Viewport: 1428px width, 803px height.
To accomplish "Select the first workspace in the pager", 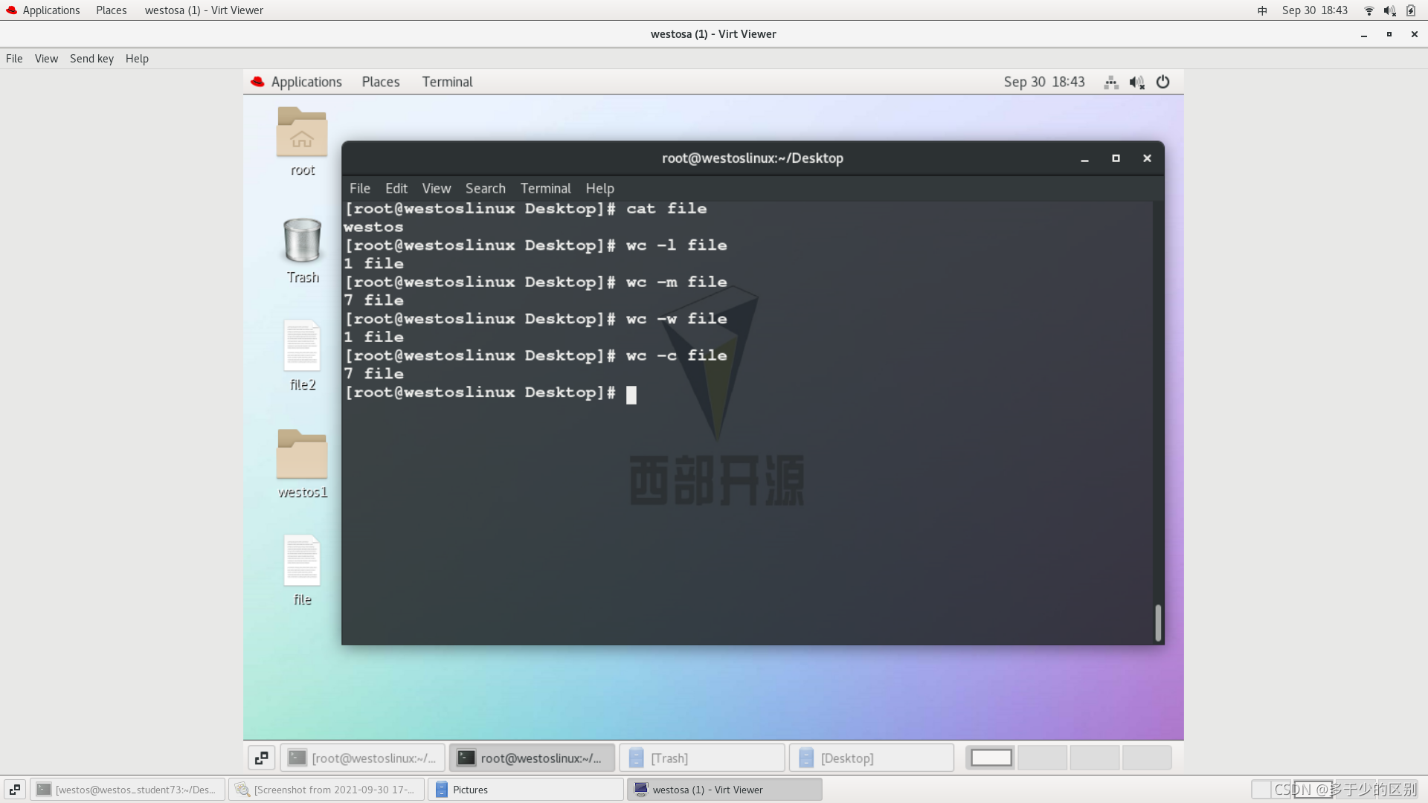I will coord(991,758).
